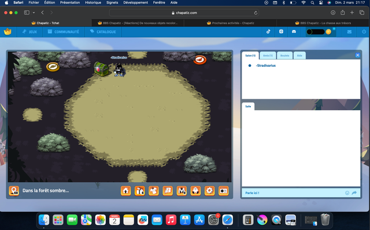Screen dimensions: 370x230
Task: Click the Chapatiz crown logo
Action: point(8,32)
